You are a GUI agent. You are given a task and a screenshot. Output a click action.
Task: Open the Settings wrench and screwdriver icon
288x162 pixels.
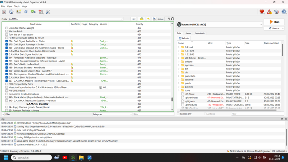pyautogui.click(x=48, y=12)
